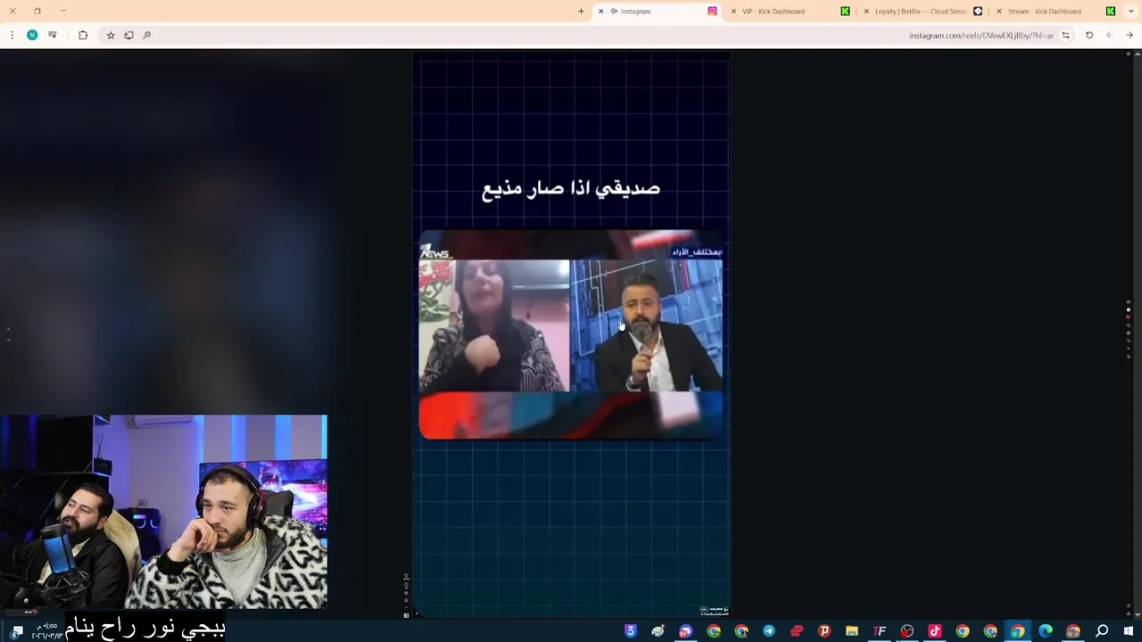Screen dimensions: 1142x642
Task: Open the Chrome three-dot menu
Action: click(x=12, y=35)
